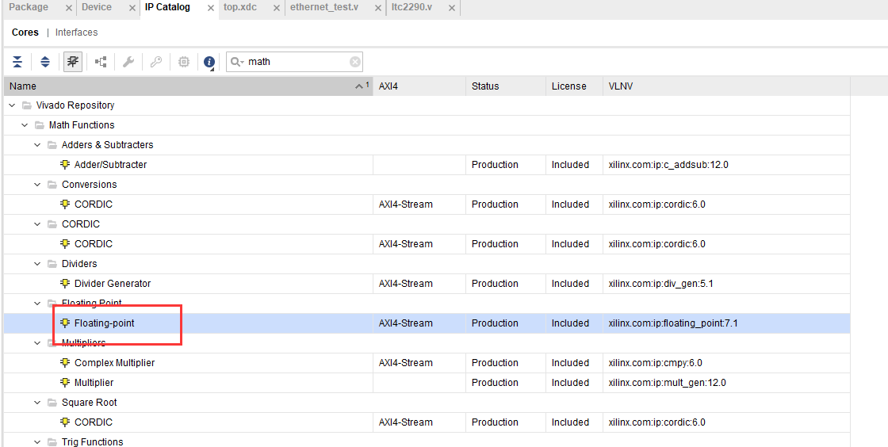Viewport: 888px width, 447px height.
Task: Click the Expand All toolbar icon
Action: (45, 62)
